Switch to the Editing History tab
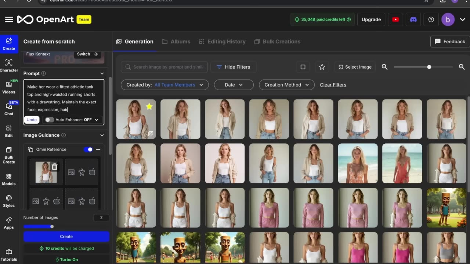This screenshot has height=264, width=470. (x=222, y=41)
